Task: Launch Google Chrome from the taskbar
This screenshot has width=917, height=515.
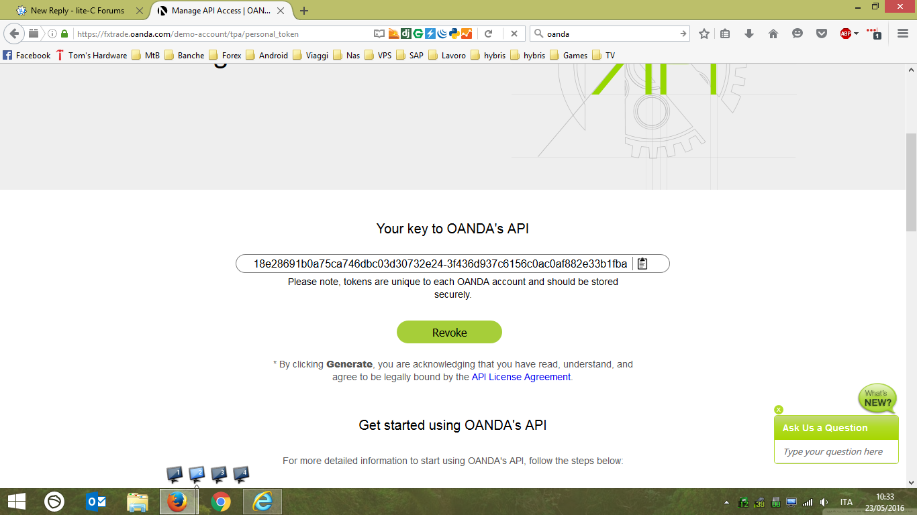Action: click(x=220, y=502)
